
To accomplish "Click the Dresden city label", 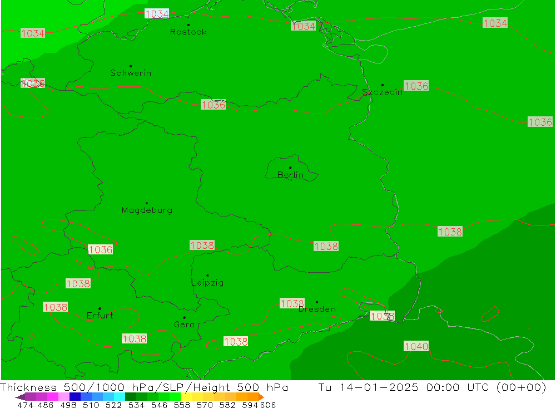I will pyautogui.click(x=317, y=309).
